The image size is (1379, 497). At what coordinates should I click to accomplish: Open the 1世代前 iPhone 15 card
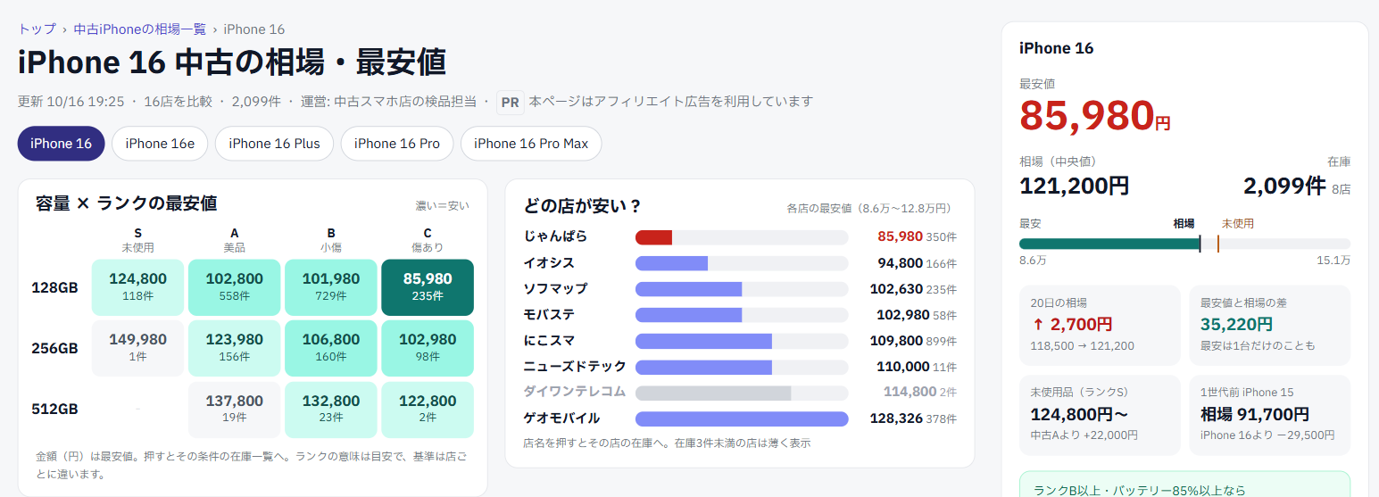1269,415
